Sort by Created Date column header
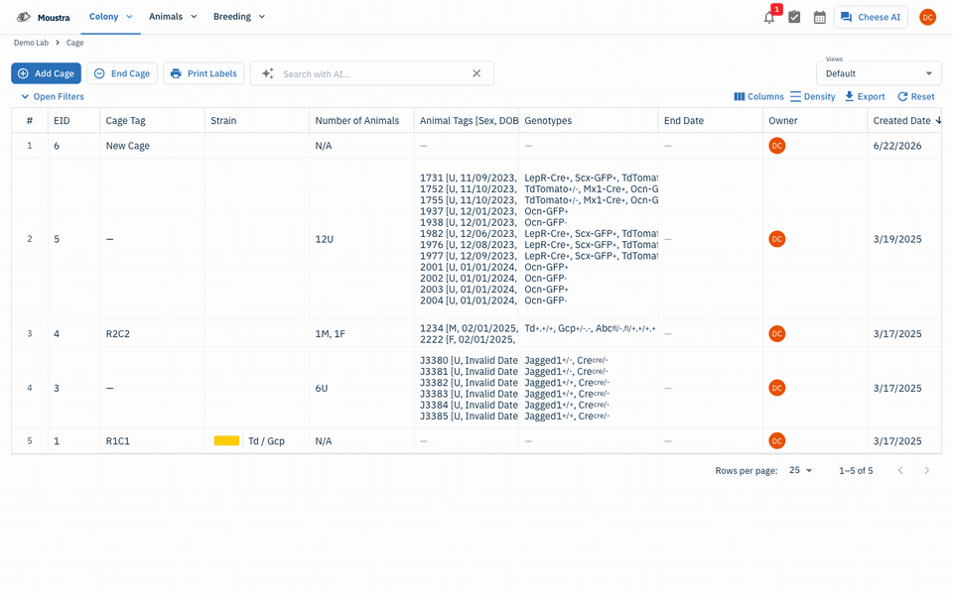 point(901,121)
